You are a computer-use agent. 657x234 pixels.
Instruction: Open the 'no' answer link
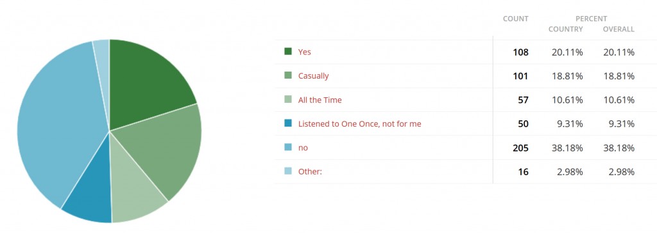[303, 148]
